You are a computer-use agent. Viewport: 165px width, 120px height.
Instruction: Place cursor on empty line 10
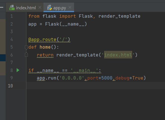(95, 86)
